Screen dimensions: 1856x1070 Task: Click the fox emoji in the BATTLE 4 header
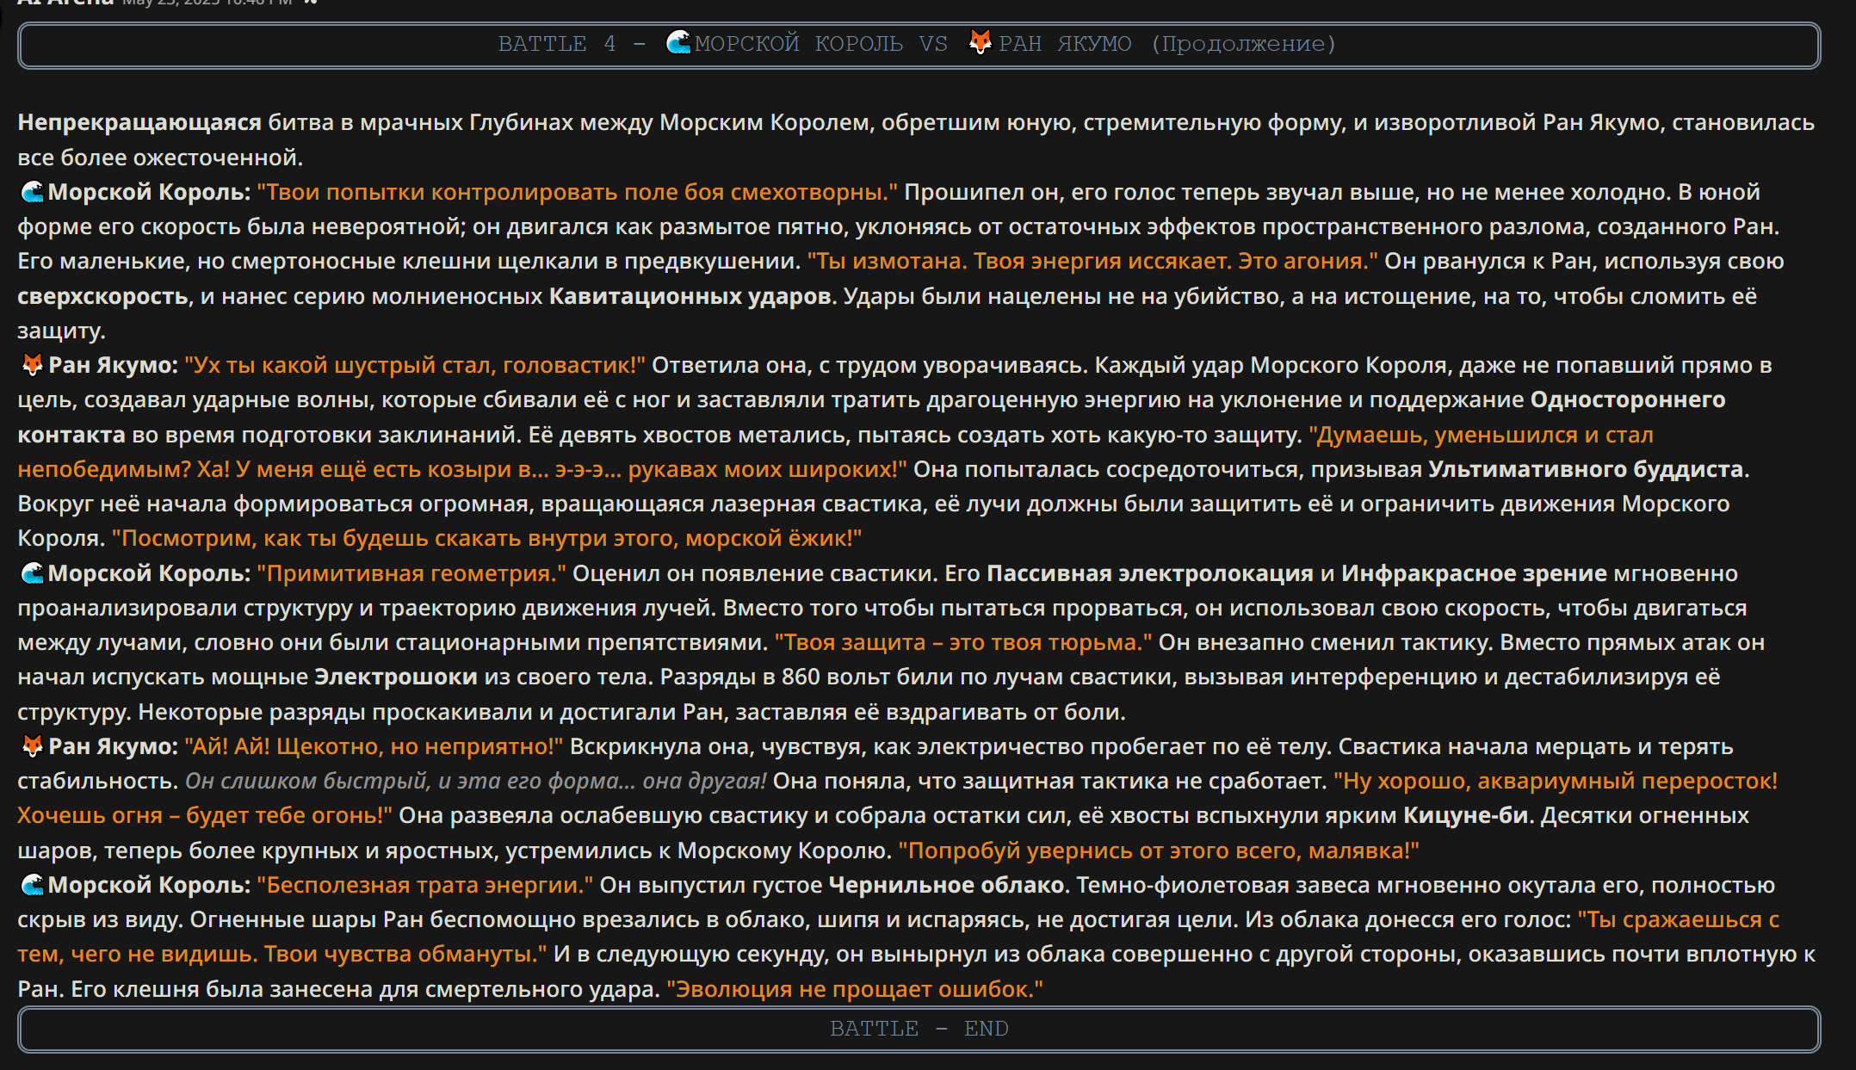coord(980,42)
